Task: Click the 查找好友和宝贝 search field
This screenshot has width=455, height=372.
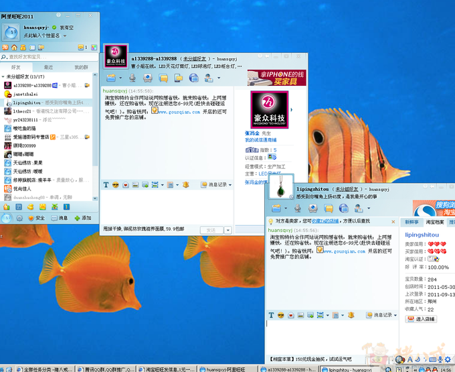Action: [50, 57]
